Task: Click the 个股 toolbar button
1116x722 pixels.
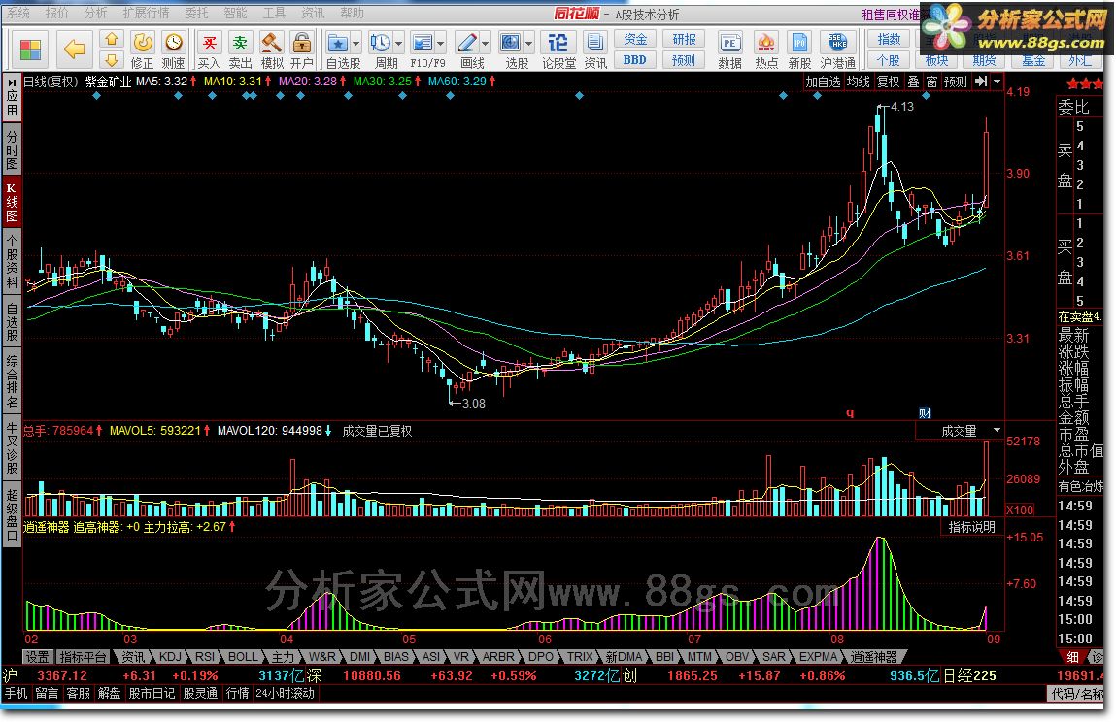Action: [889, 60]
